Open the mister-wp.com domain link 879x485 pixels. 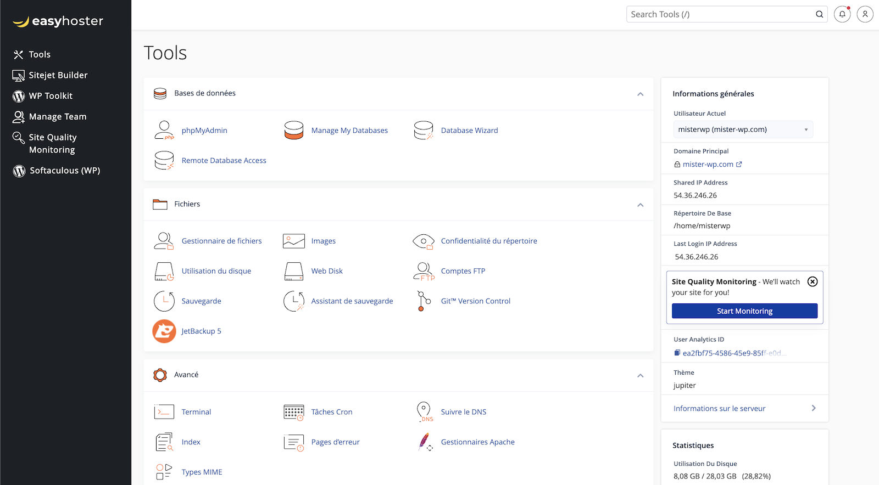(x=708, y=165)
